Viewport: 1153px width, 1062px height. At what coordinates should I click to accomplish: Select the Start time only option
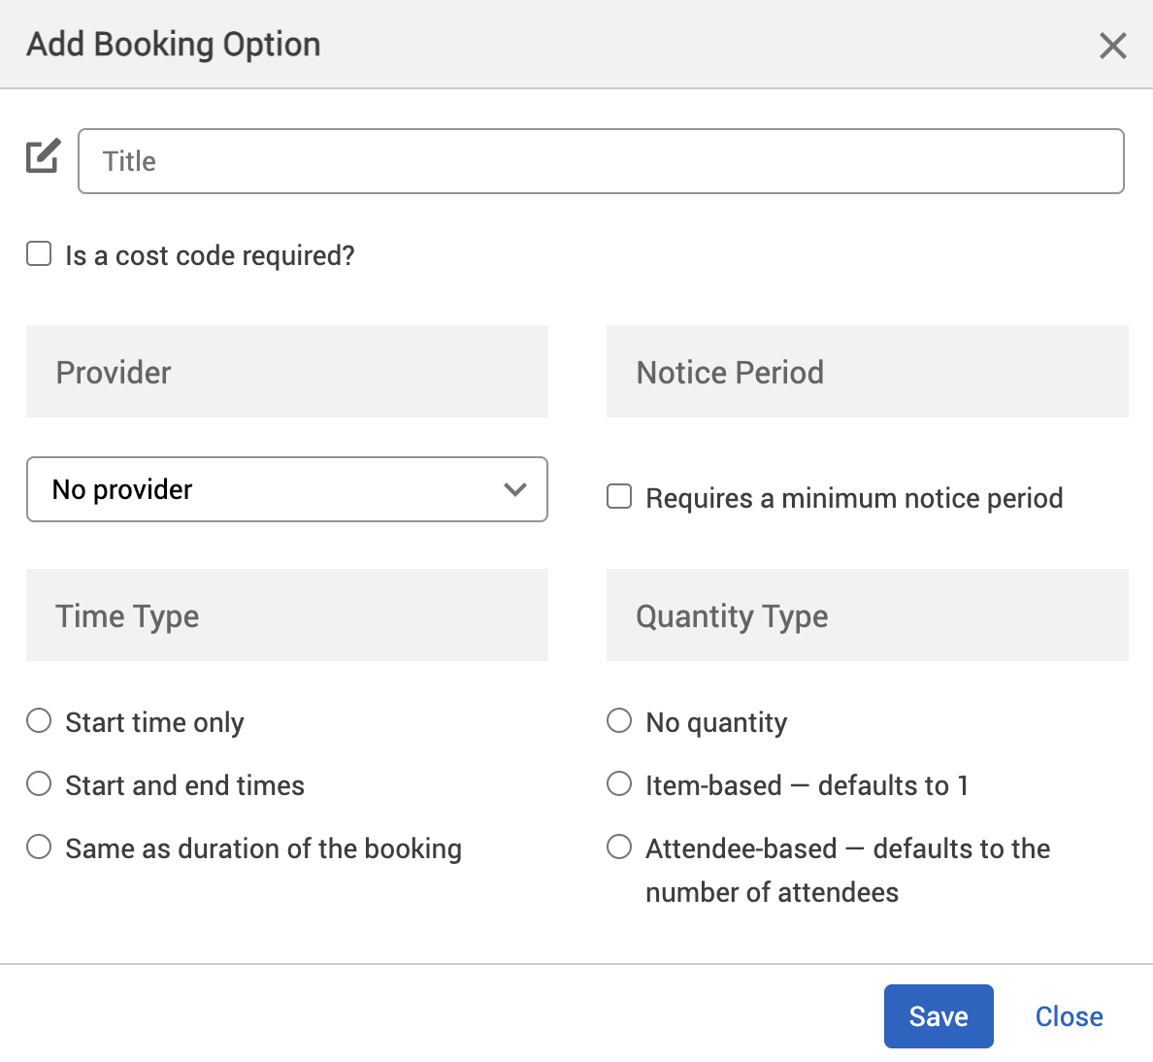[38, 720]
